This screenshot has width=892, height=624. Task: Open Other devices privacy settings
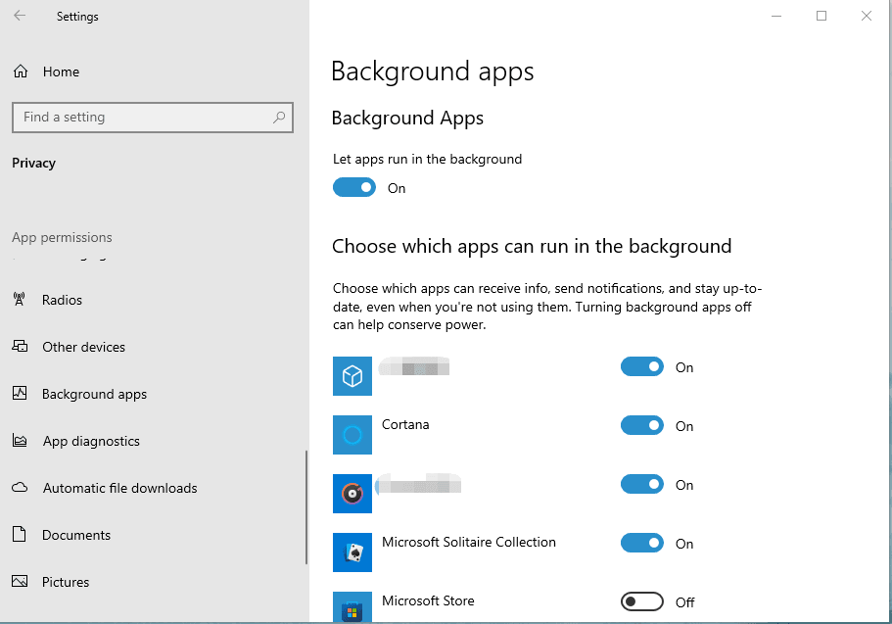83,347
